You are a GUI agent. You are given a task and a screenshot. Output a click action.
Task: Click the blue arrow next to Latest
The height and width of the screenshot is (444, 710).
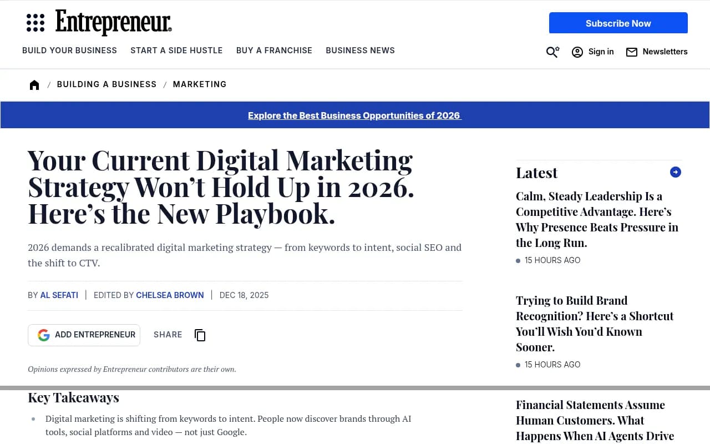click(x=675, y=172)
